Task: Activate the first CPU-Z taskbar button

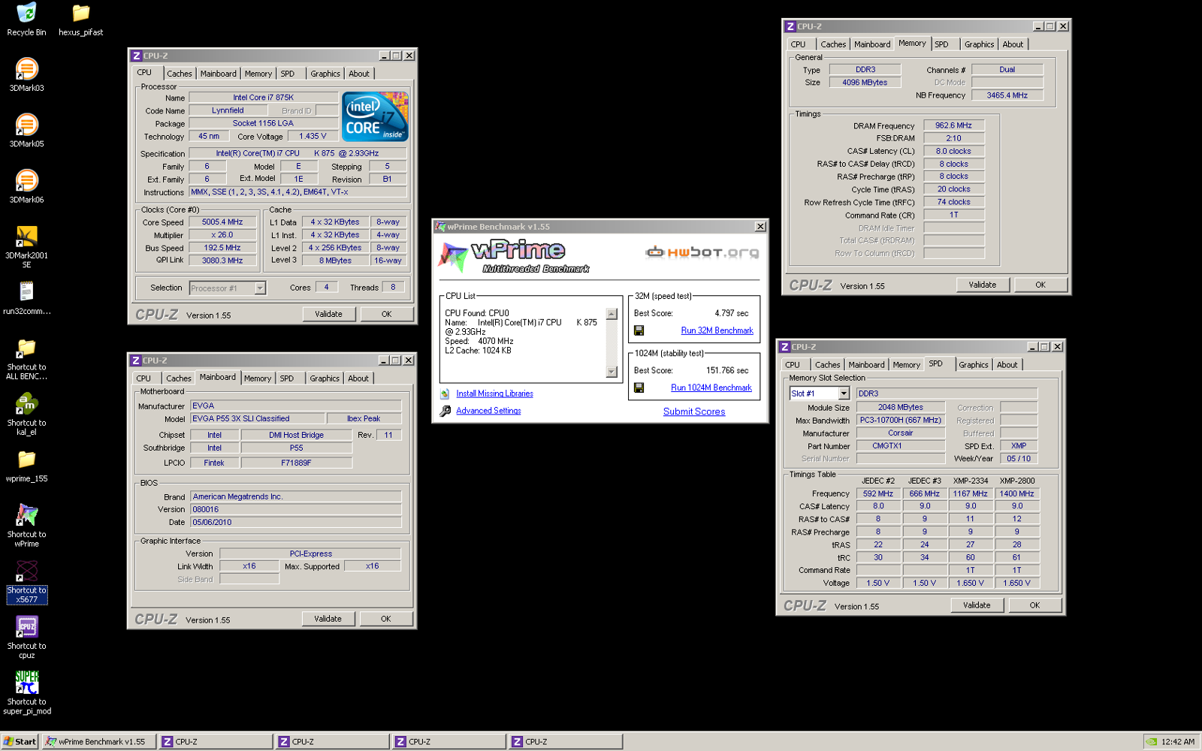Action: (x=216, y=742)
